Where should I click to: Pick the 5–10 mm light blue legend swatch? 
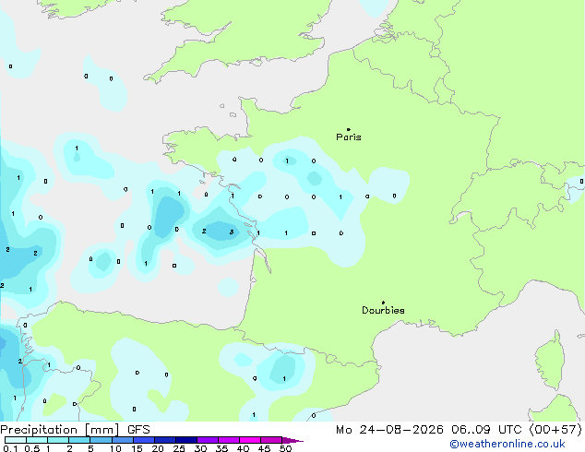point(101,440)
